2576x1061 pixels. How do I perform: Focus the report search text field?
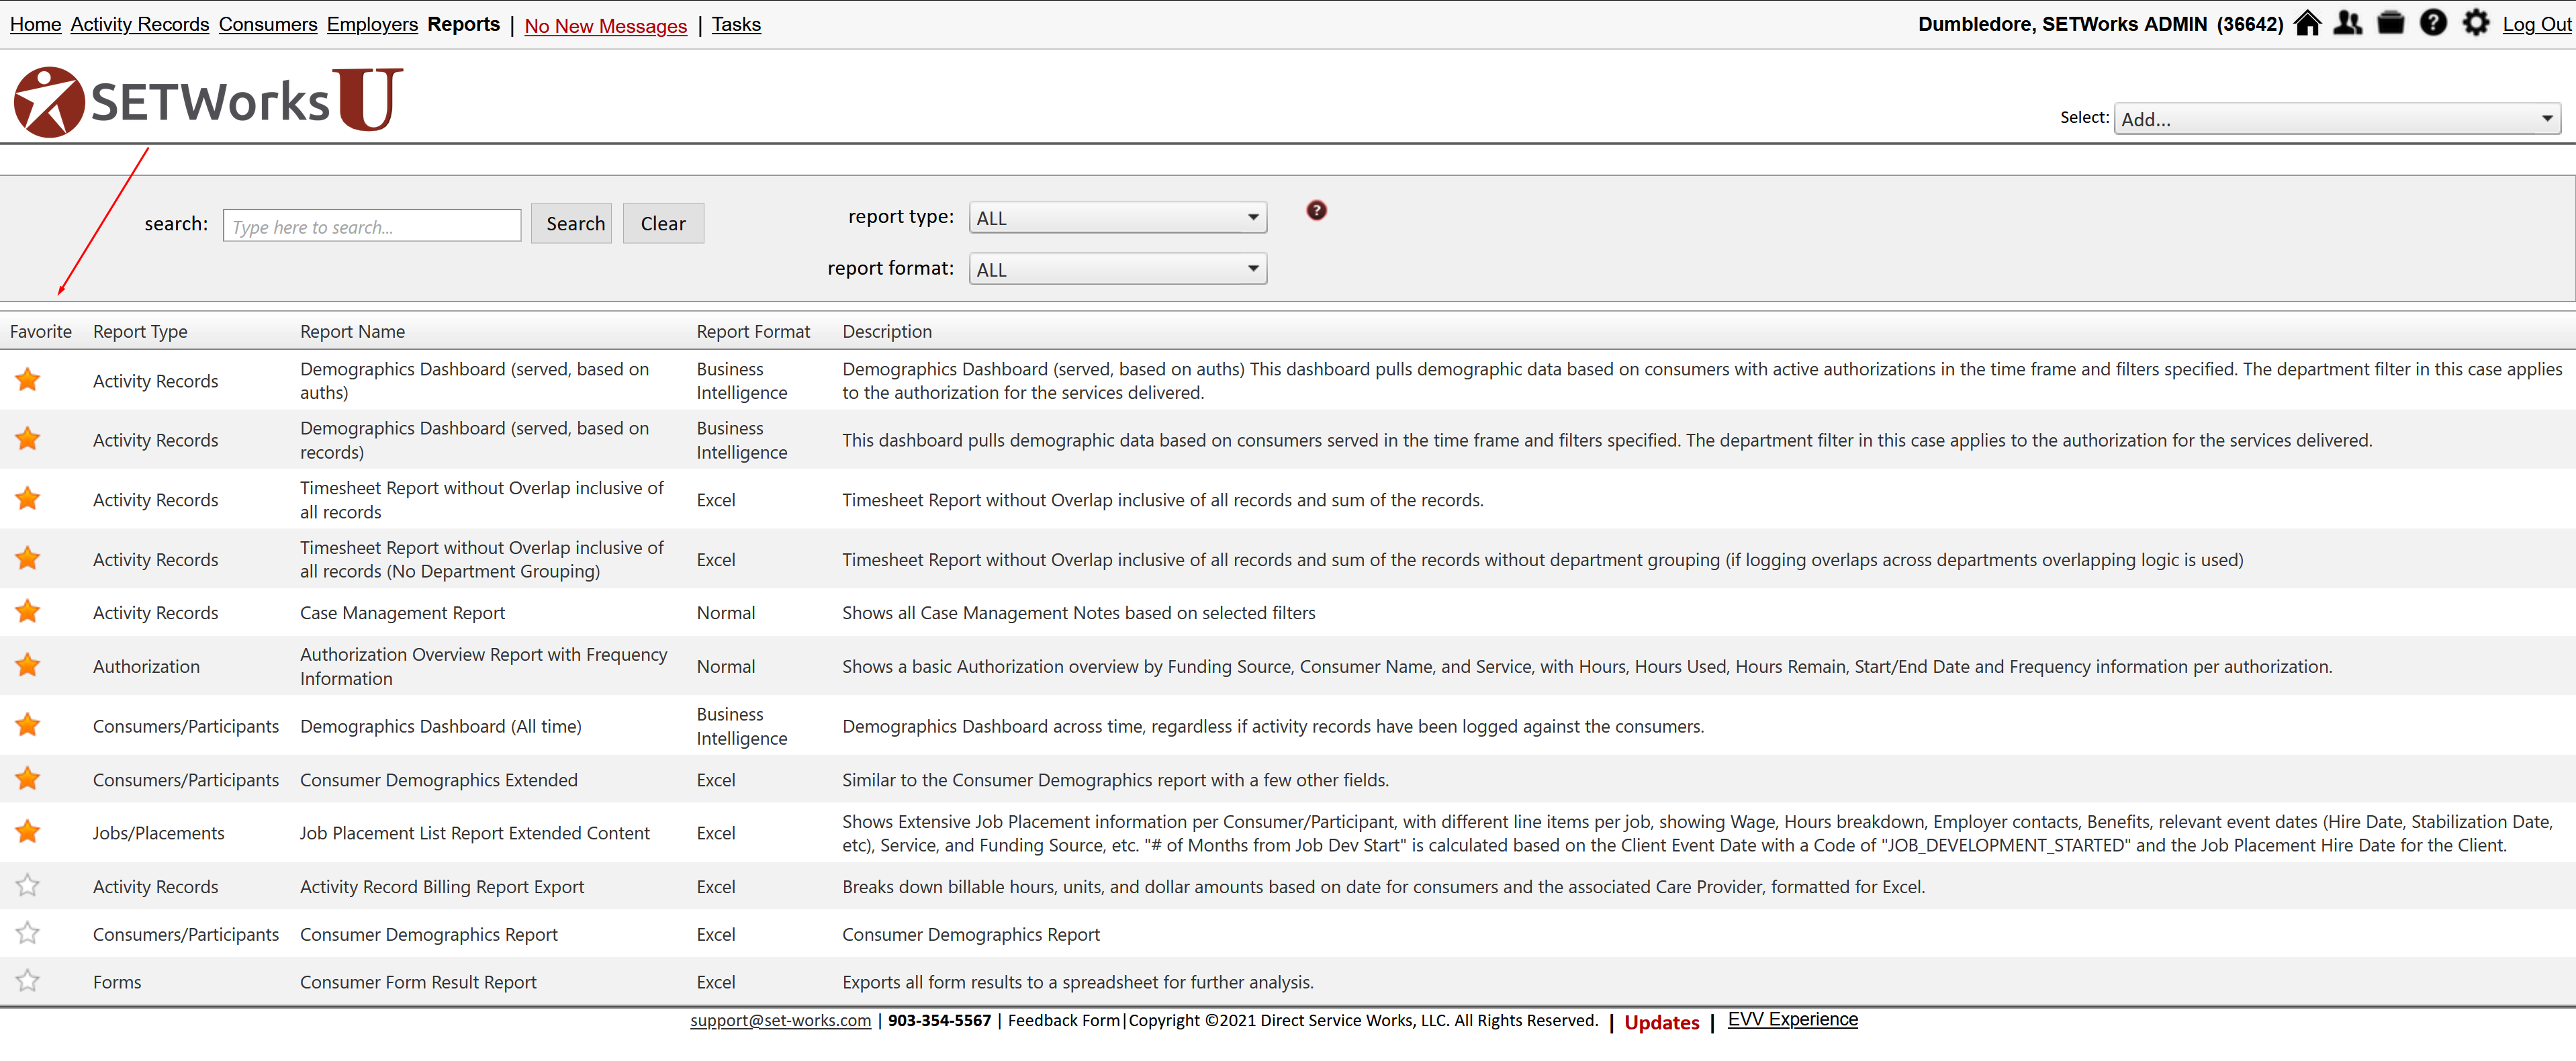pos(371,226)
